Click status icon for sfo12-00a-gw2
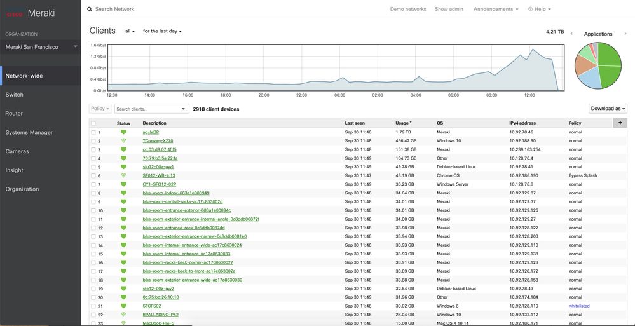Viewport: 635px width, 326px height. pyautogui.click(x=123, y=289)
